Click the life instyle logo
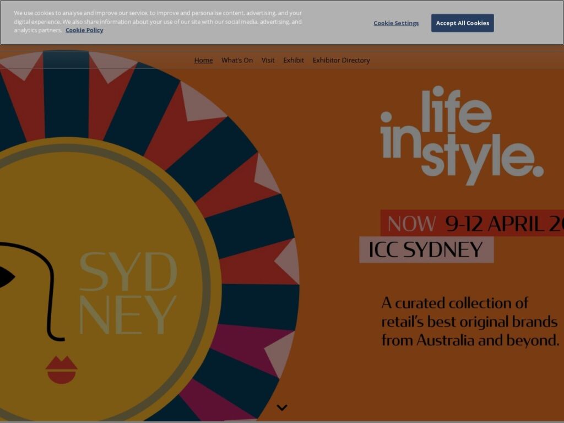Viewport: 564px width, 423px height. tap(462, 136)
